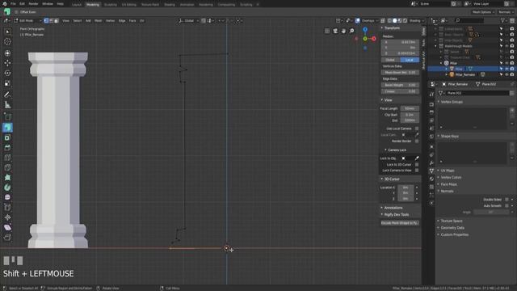
Task: Expand the UV Maps panel
Action: [x=448, y=171]
